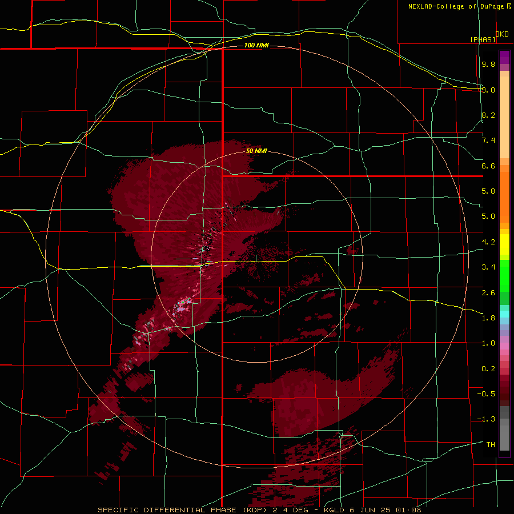Click the 7.4 scale value
This screenshot has height=514, width=514.
click(x=488, y=140)
